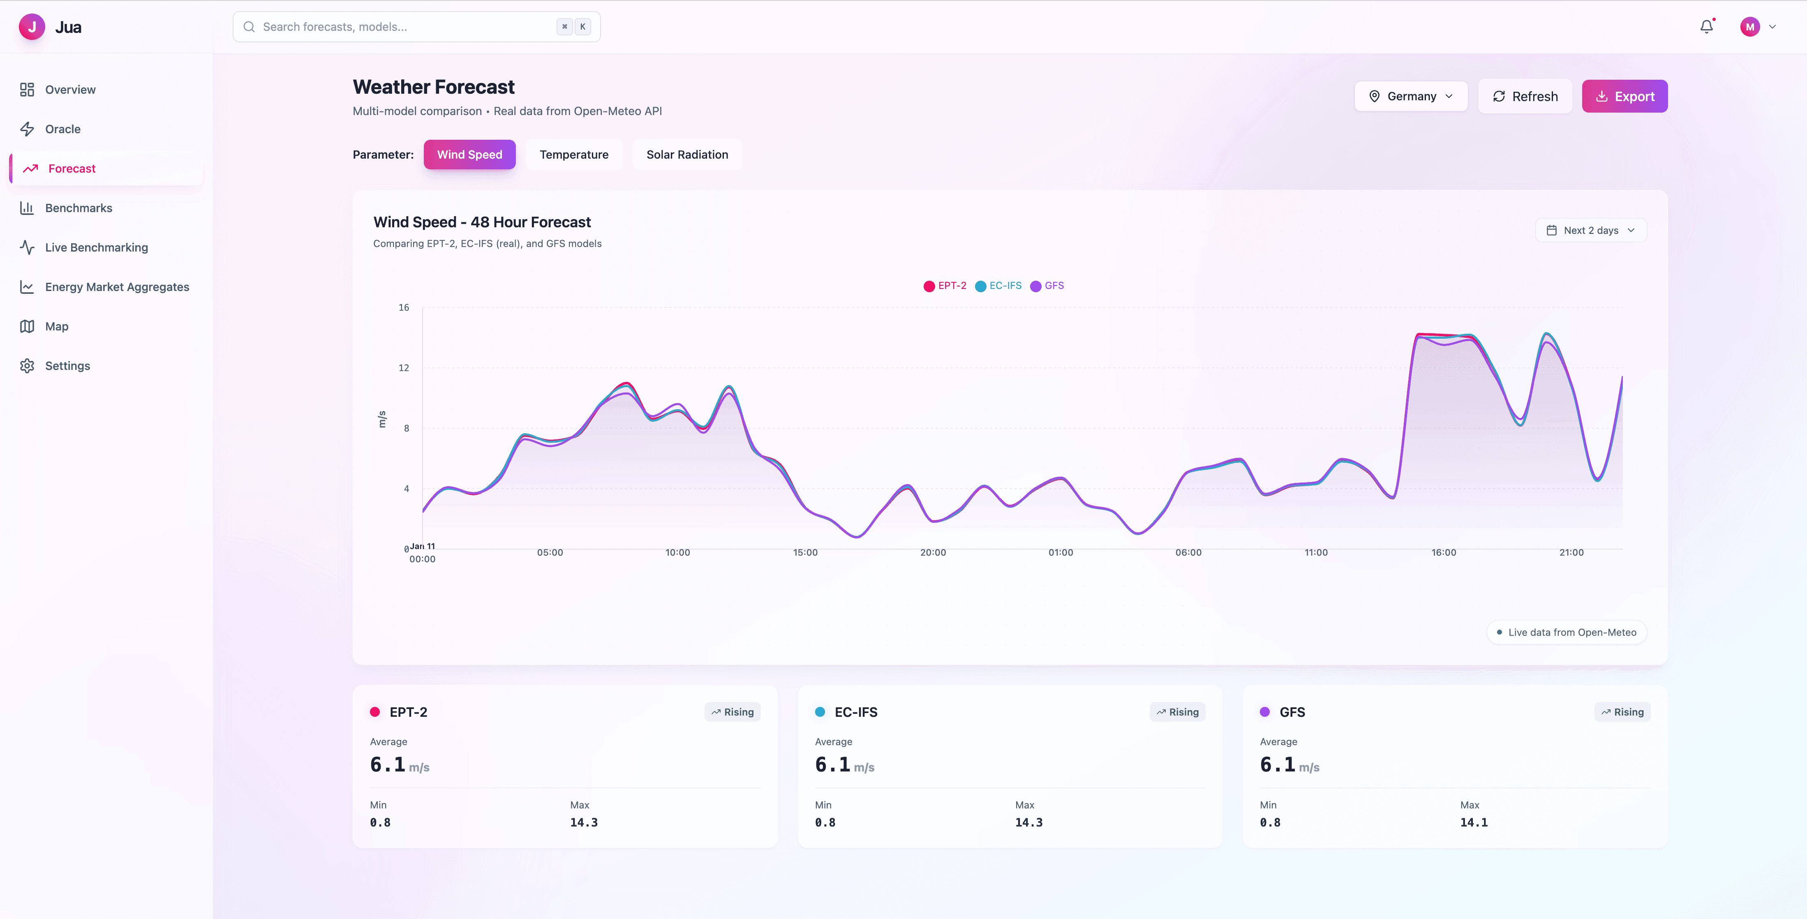Click the Refresh button
Image resolution: width=1807 pixels, height=919 pixels.
point(1524,96)
